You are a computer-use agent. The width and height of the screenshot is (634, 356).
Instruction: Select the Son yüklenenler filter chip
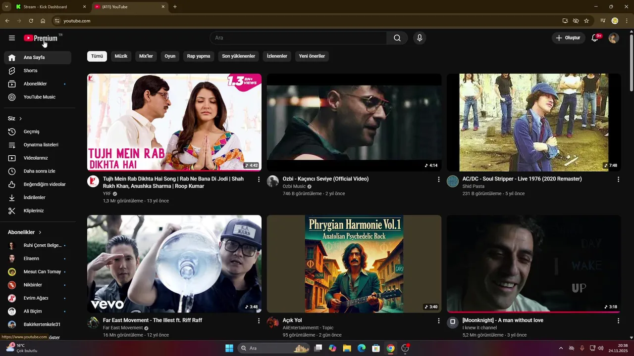coord(238,56)
